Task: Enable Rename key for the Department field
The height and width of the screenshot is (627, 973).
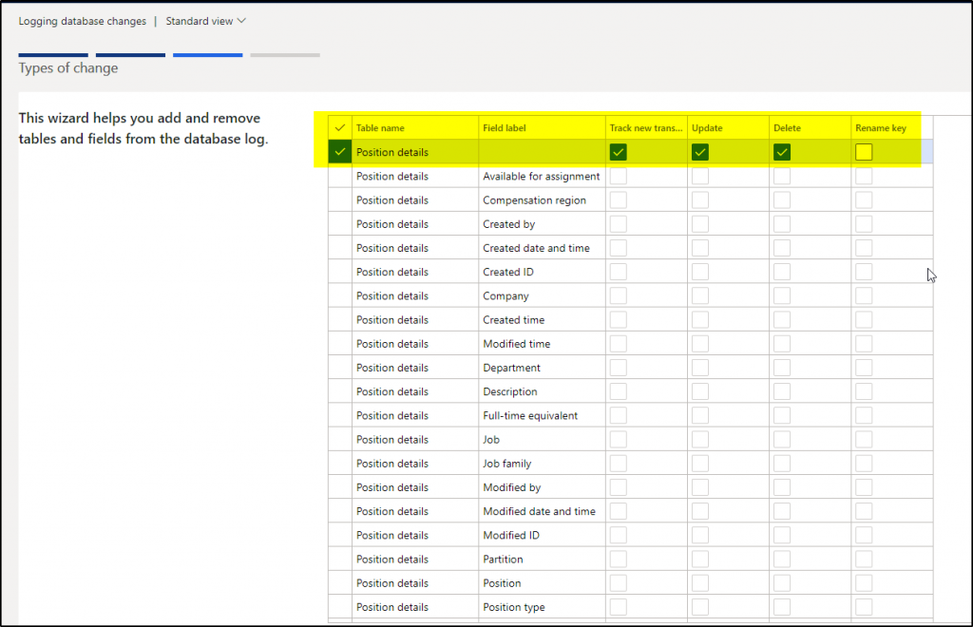Action: point(864,367)
